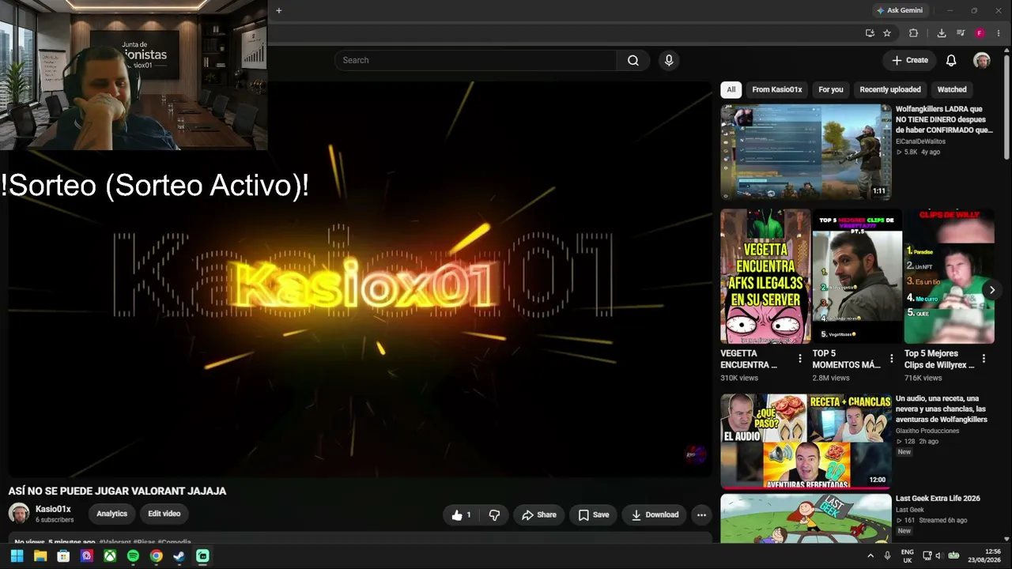Open the Windows Start menu
Screen dimensions: 1012x569
(17, 556)
